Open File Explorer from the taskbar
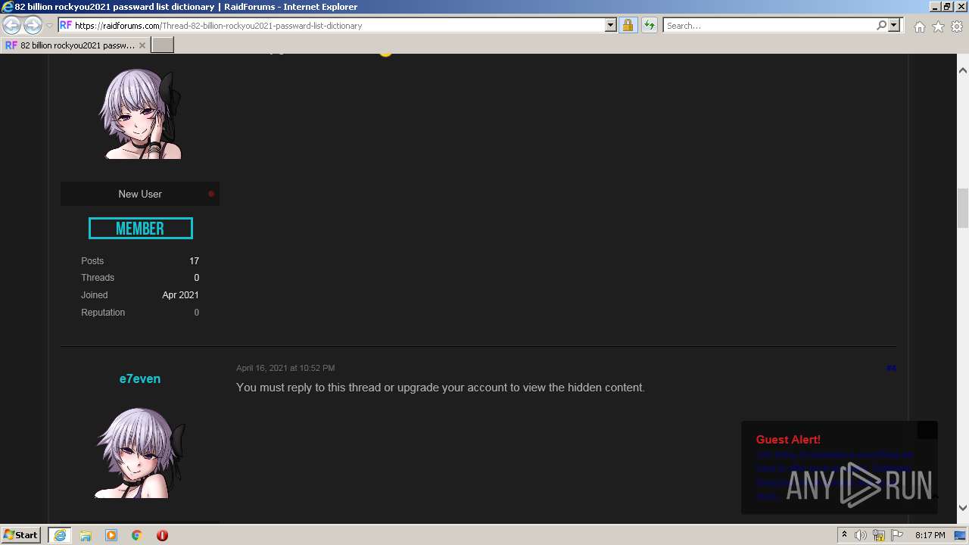This screenshot has height=545, width=969. point(86,535)
